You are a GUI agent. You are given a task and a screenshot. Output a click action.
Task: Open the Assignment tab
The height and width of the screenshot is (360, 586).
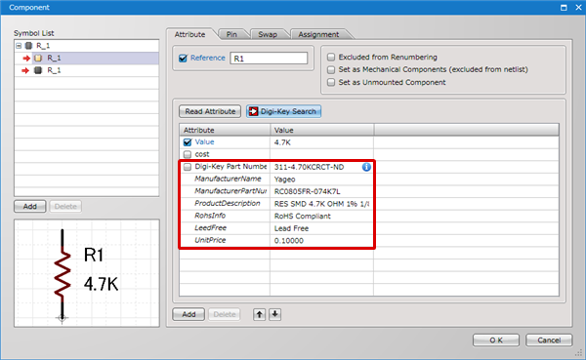pyautogui.click(x=318, y=34)
